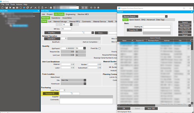
Task: Click the Next 100 button
Action: coord(151,109)
